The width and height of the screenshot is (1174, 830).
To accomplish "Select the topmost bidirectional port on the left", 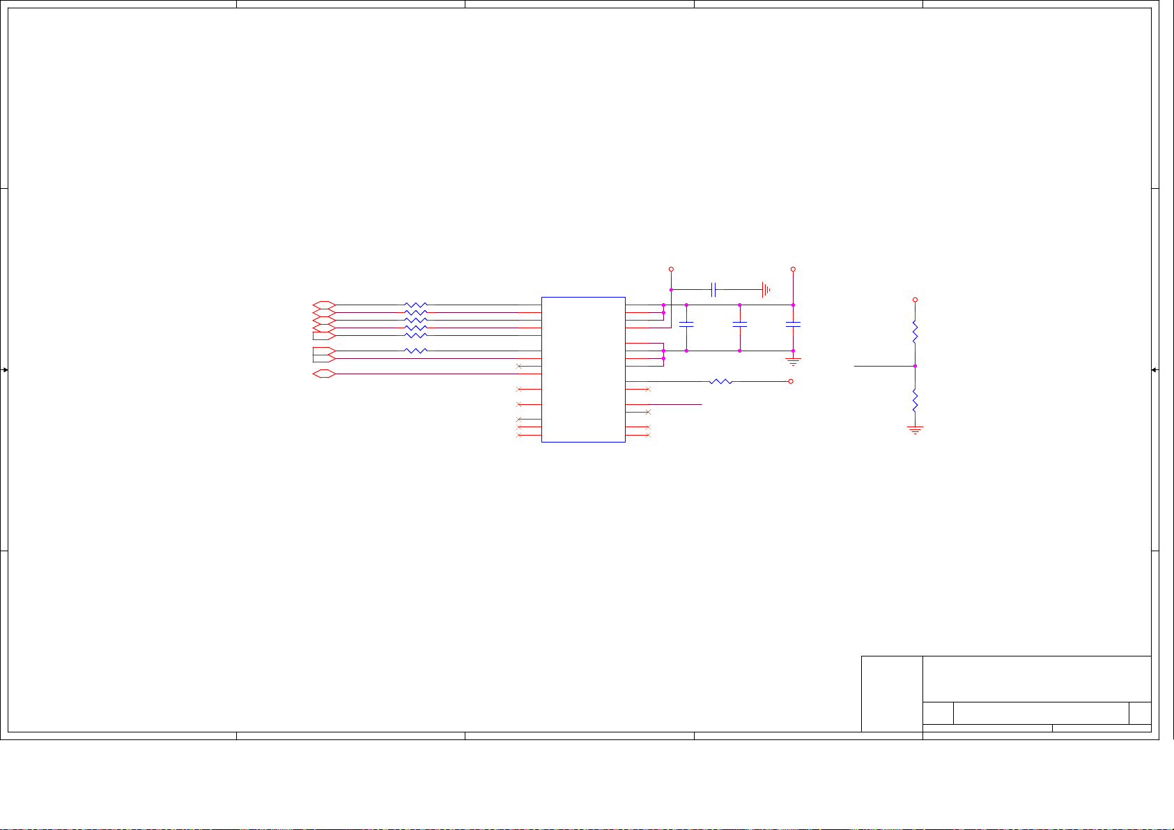I will click(324, 305).
